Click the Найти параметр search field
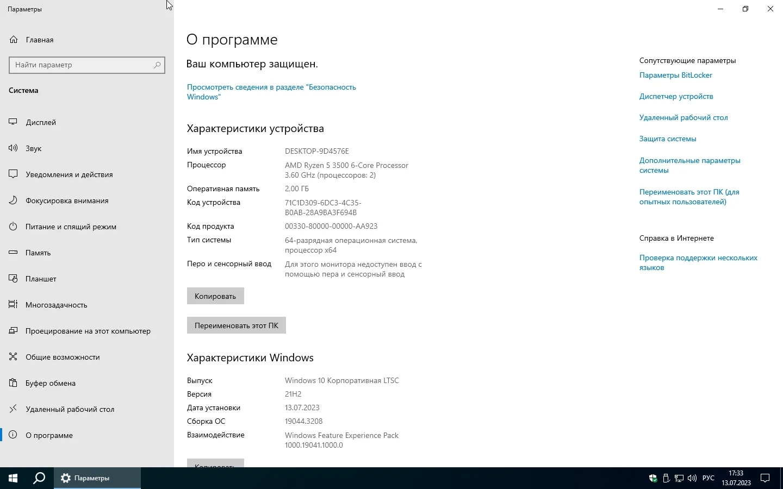This screenshot has width=783, height=489. point(87,65)
